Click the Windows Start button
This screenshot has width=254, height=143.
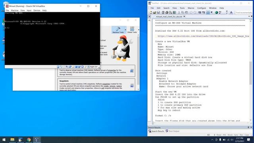point(4,139)
